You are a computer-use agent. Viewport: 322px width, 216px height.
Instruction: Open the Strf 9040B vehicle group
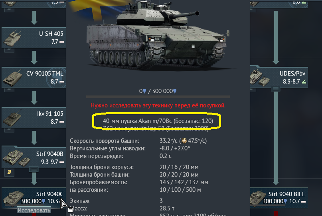coord(34,157)
